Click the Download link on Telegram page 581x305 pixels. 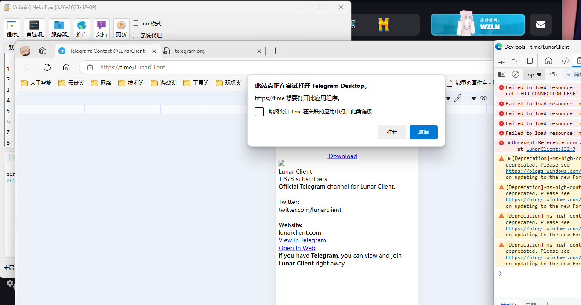[x=342, y=156]
